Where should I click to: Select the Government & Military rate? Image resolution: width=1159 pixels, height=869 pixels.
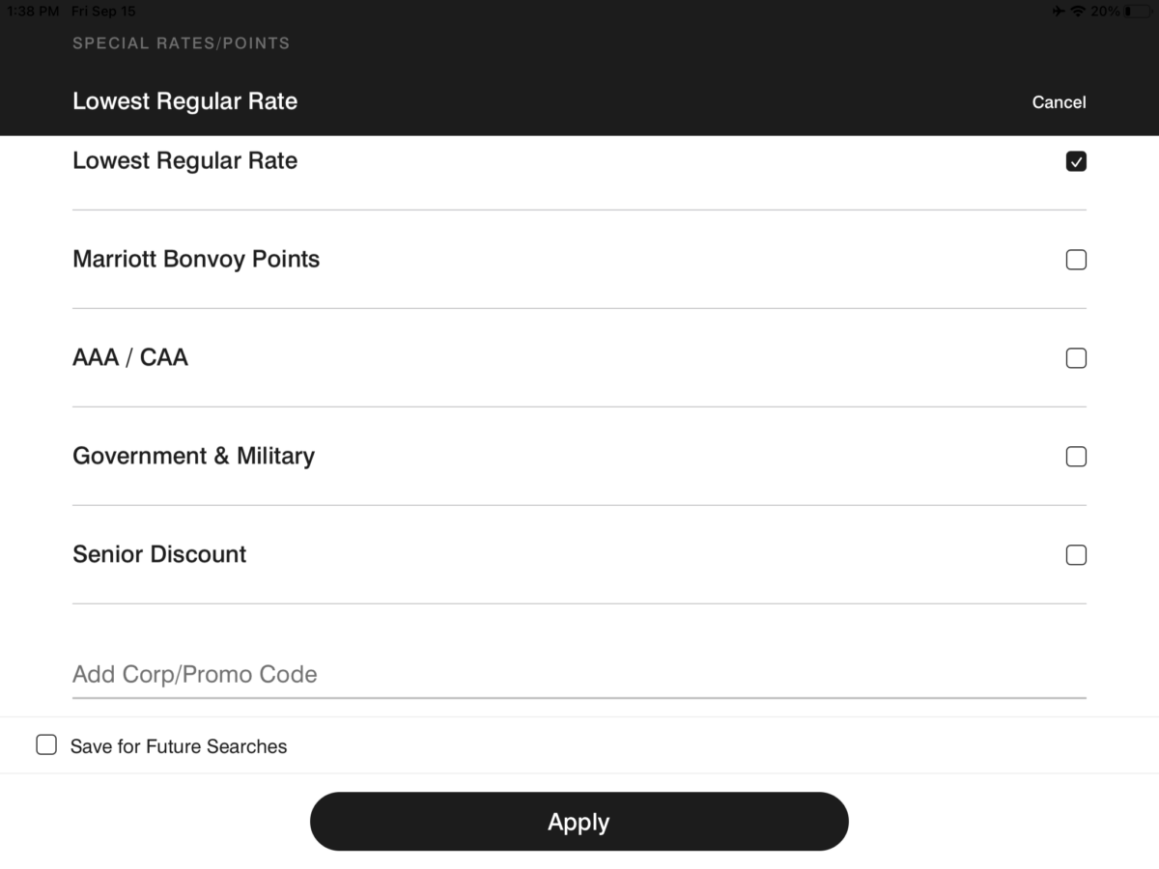[1075, 456]
